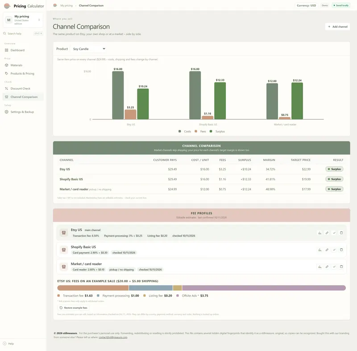
Task: Click the Transaction fee segment of fee bar
Action: (x=93, y=288)
